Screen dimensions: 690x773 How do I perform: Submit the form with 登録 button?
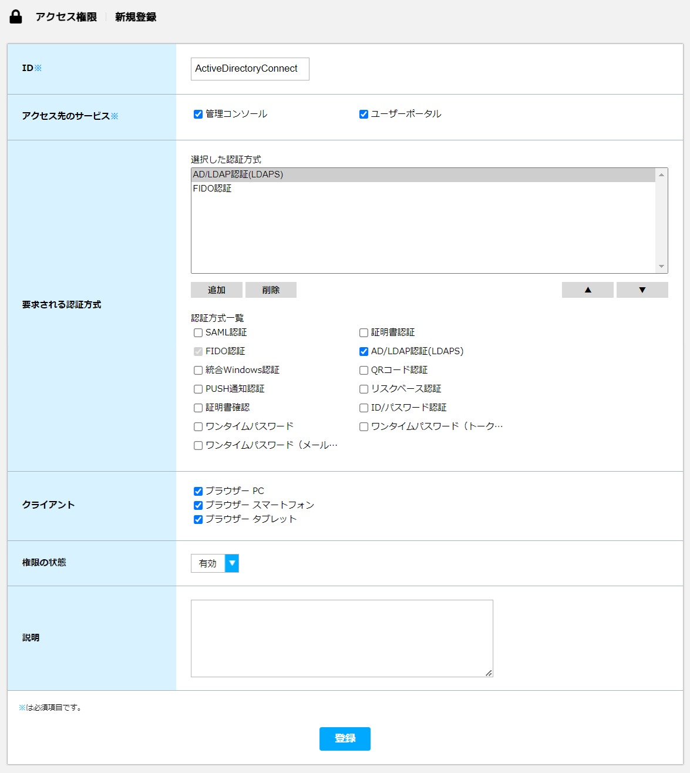pos(345,739)
